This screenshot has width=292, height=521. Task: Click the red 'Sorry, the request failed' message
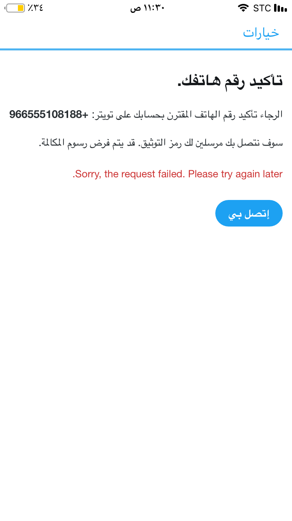(x=129, y=174)
